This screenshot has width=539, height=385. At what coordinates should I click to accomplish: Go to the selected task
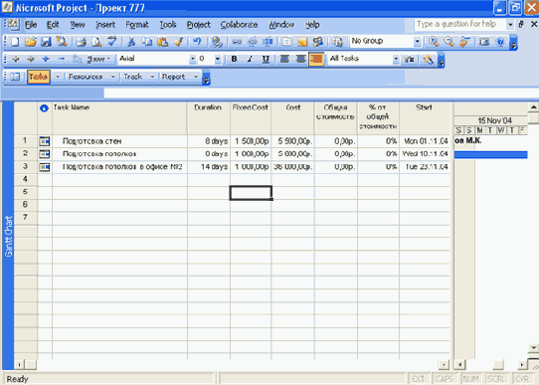point(464,42)
